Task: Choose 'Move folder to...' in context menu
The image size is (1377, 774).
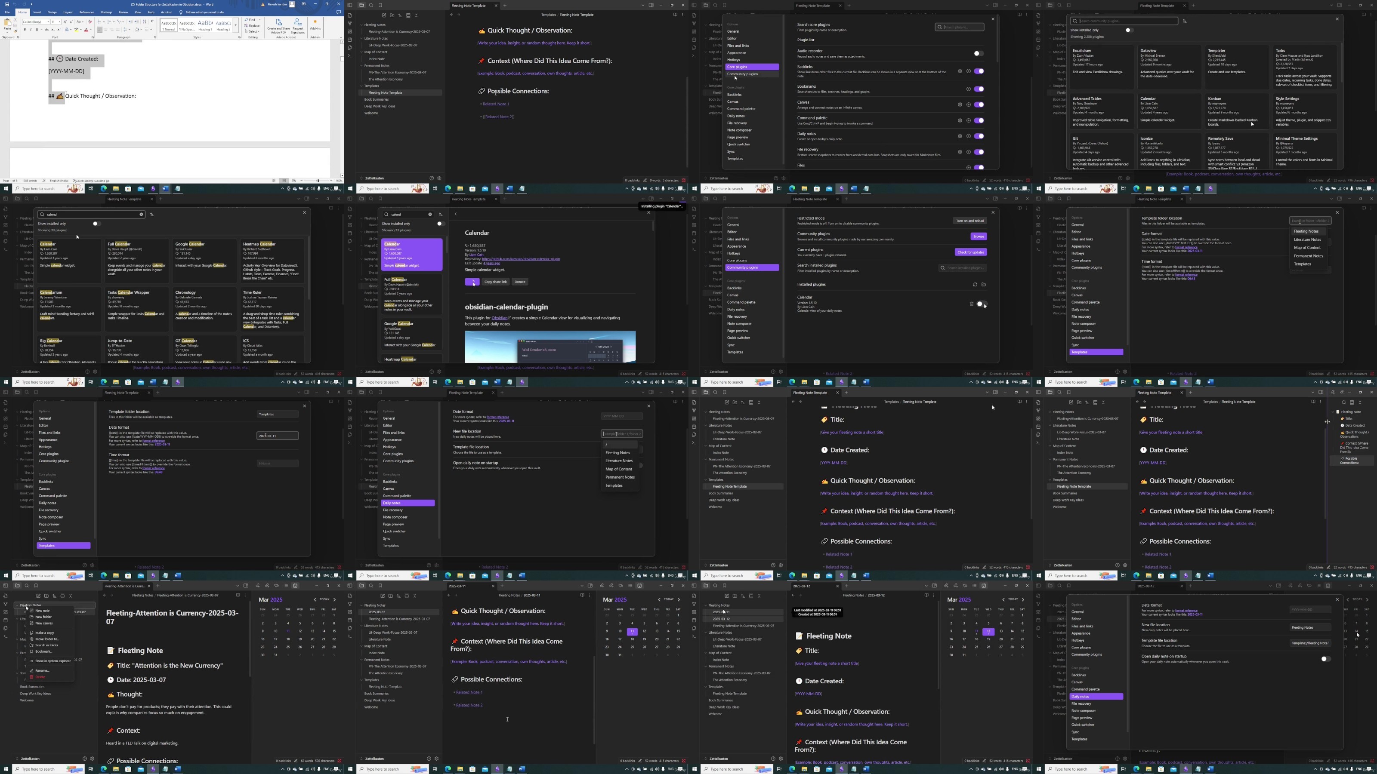Action: [x=47, y=639]
